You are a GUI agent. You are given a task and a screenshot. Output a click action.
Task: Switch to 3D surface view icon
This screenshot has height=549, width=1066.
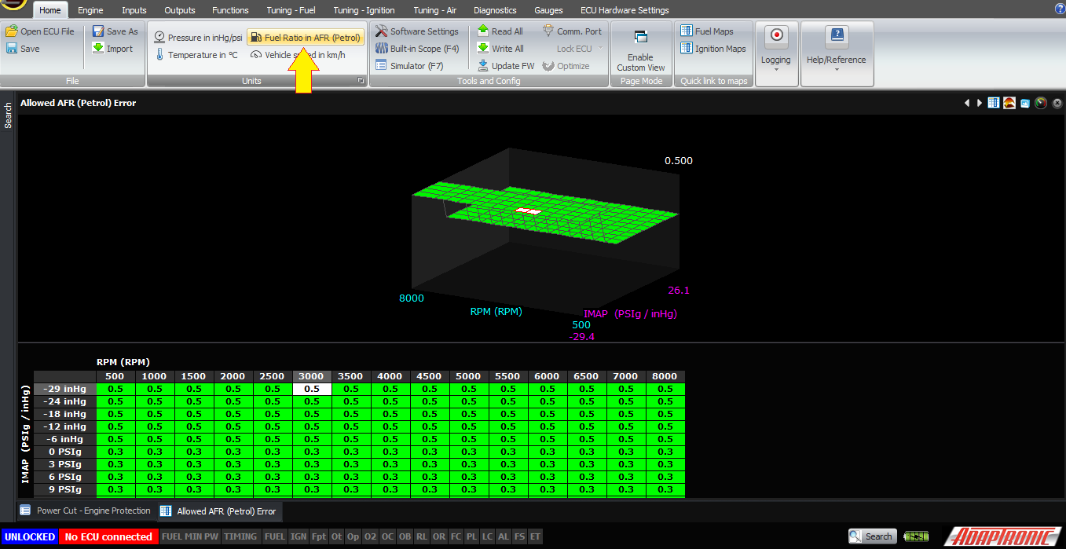[1009, 103]
